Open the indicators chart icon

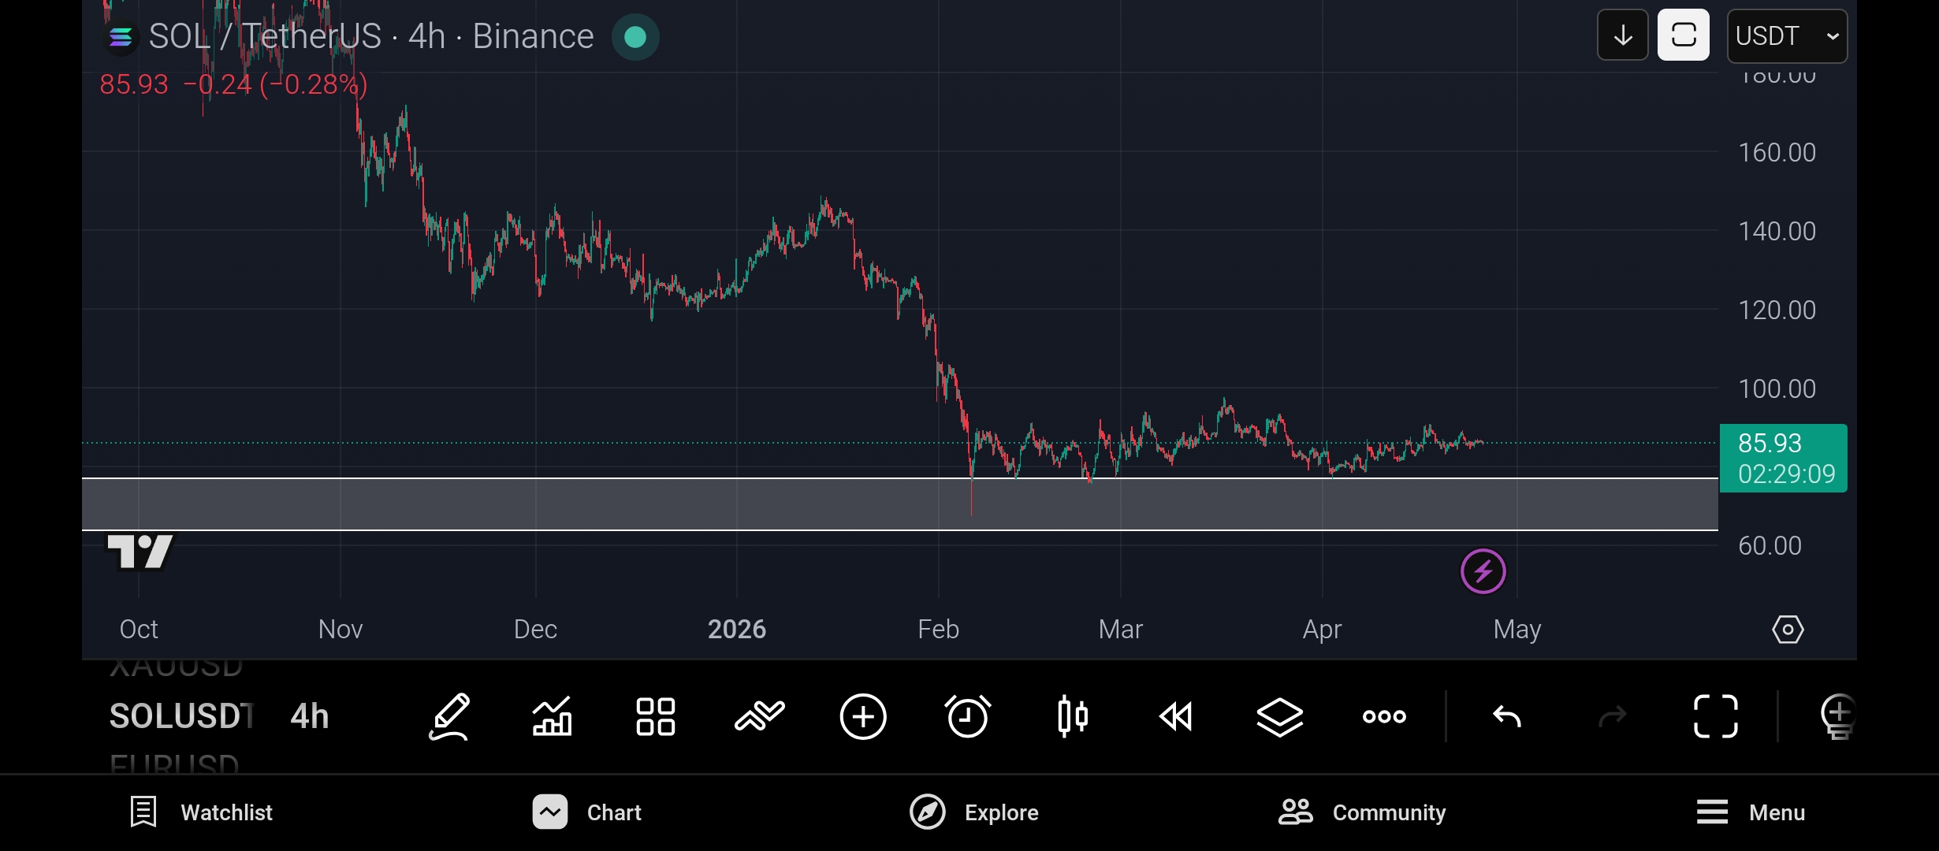pyautogui.click(x=552, y=716)
